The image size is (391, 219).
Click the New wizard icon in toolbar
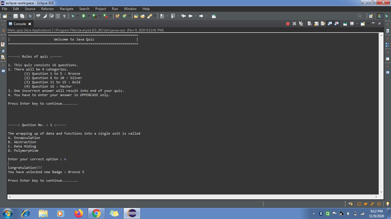coord(5,16)
